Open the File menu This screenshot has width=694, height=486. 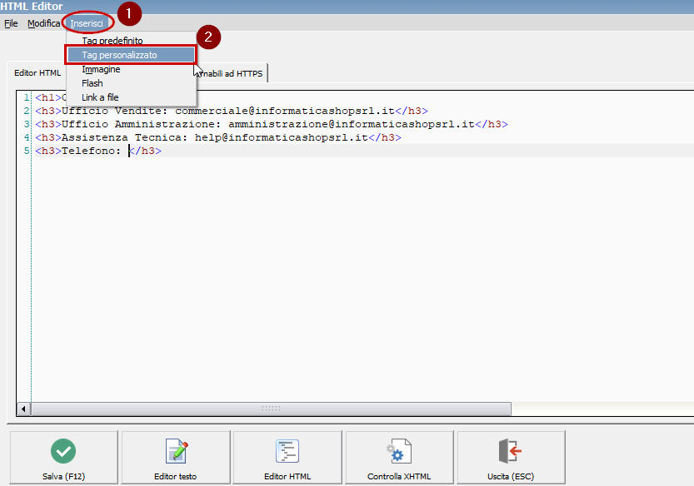[11, 23]
